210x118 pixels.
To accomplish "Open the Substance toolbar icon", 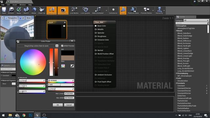I will click(113, 10).
